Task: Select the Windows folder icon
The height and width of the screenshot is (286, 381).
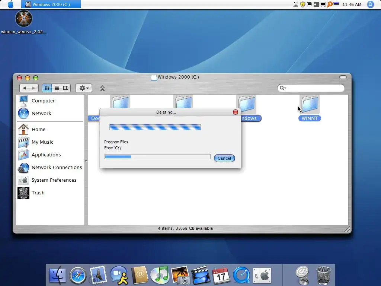Action: 246,105
